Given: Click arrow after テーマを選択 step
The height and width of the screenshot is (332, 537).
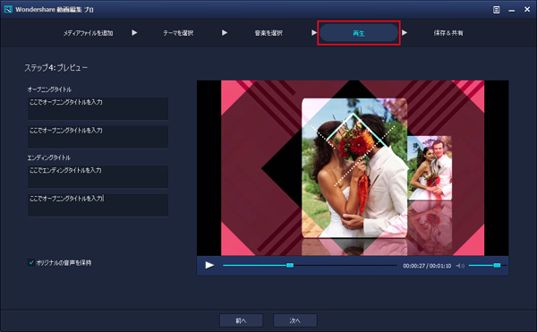Looking at the screenshot, I should coord(225,33).
